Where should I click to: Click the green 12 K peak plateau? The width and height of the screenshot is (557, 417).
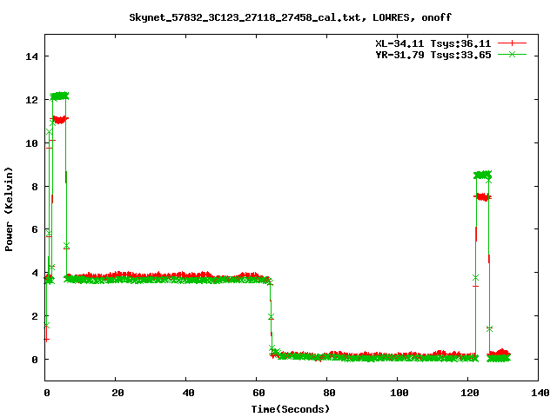point(59,96)
